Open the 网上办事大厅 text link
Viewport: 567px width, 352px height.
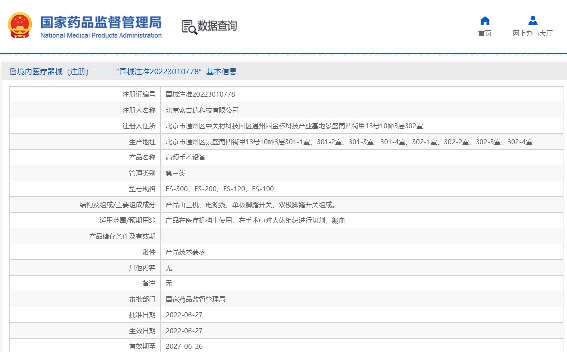(533, 33)
